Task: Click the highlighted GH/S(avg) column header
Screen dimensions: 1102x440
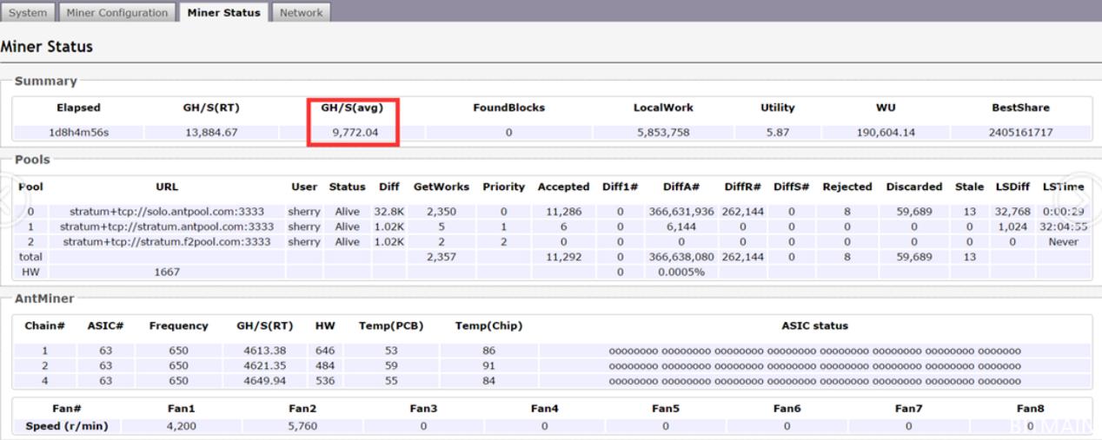Action: (x=352, y=108)
